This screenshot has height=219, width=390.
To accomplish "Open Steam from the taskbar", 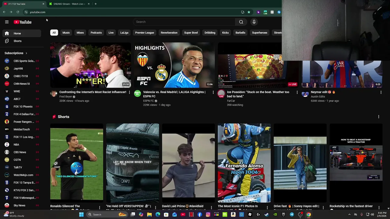I will (x=267, y=214).
